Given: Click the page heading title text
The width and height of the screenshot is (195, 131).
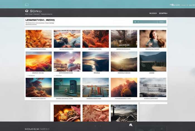Looking at the screenshot, I should click(x=40, y=20).
